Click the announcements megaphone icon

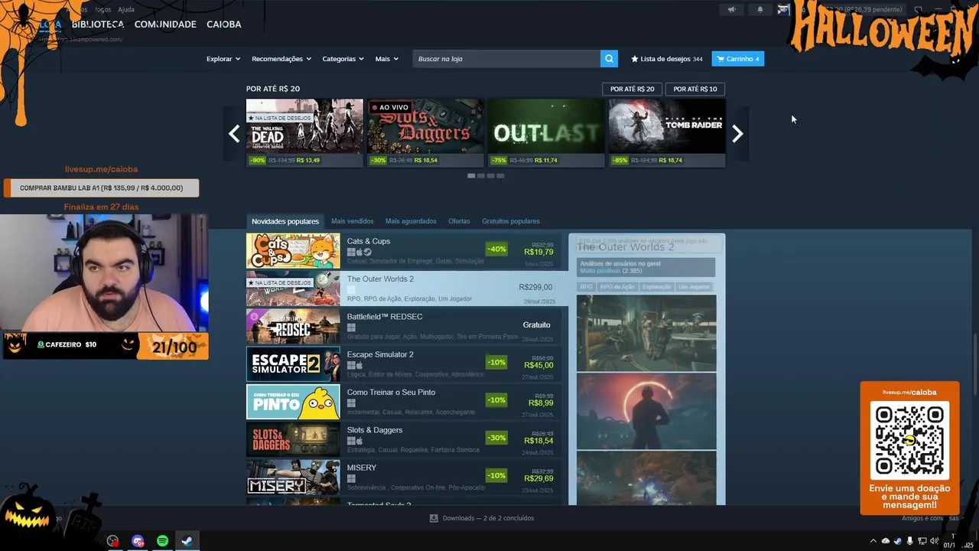pyautogui.click(x=732, y=10)
